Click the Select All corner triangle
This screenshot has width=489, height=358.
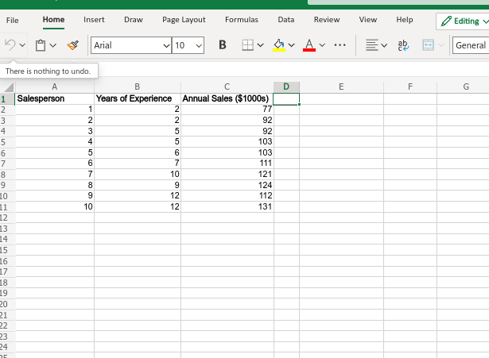8,87
